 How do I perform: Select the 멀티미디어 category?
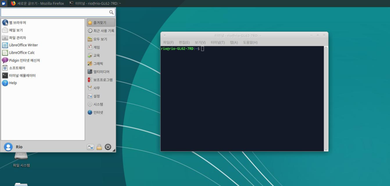pos(101,71)
